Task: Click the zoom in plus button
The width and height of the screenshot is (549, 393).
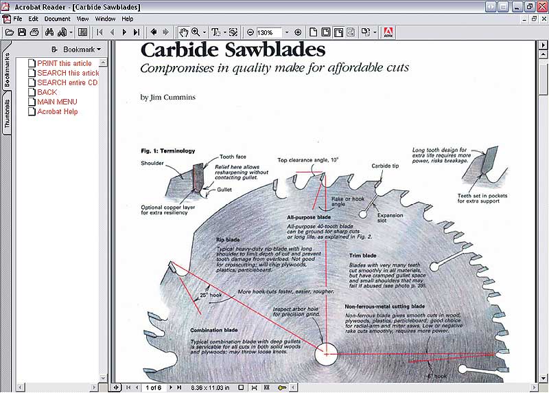Action: [298, 32]
